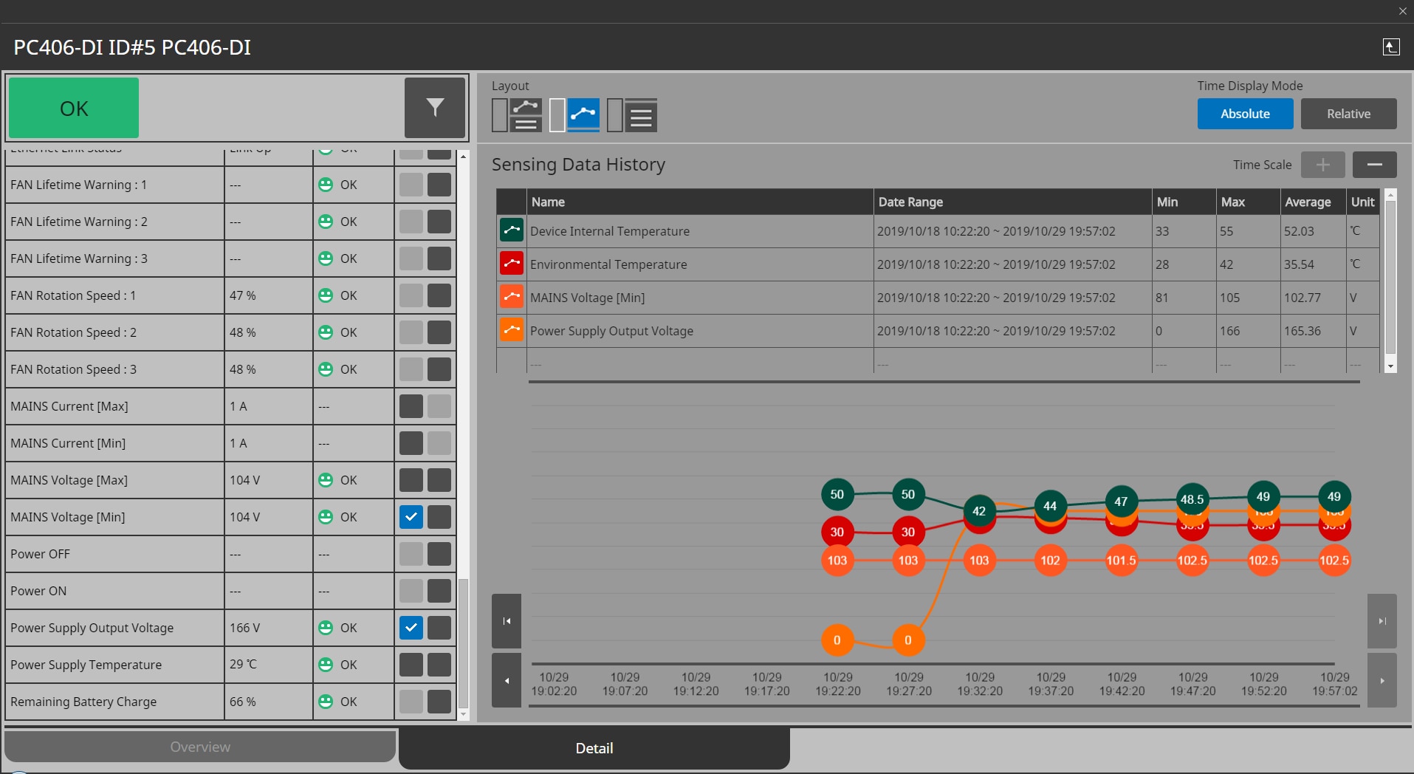Increase the time scale with minus button
The width and height of the screenshot is (1414, 774).
click(x=1374, y=165)
